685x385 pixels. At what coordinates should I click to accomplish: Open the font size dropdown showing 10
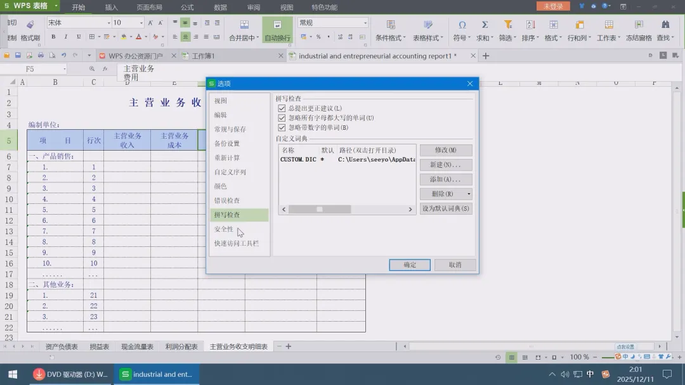click(x=141, y=23)
